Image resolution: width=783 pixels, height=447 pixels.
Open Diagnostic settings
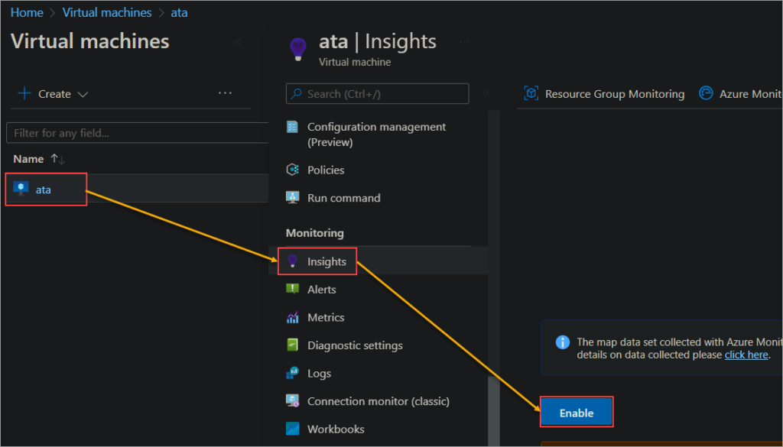pyautogui.click(x=354, y=345)
